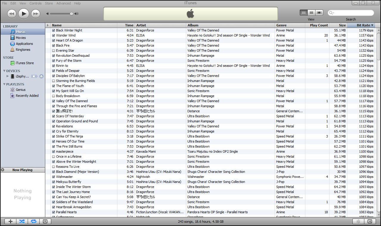Toggle shuffle mode
Image resolution: width=381 pixels, height=226 pixels.
22,221
